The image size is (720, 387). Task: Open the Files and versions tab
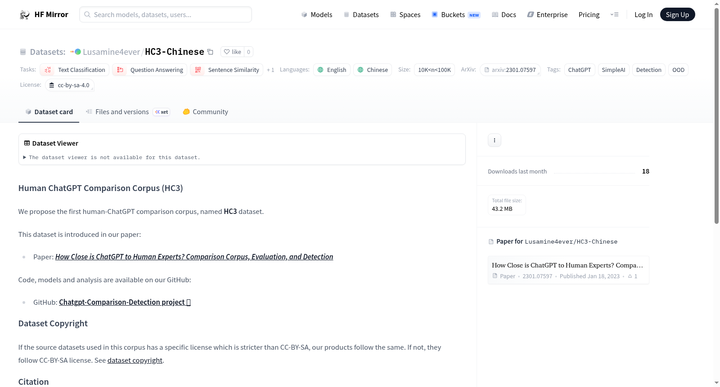tap(128, 112)
